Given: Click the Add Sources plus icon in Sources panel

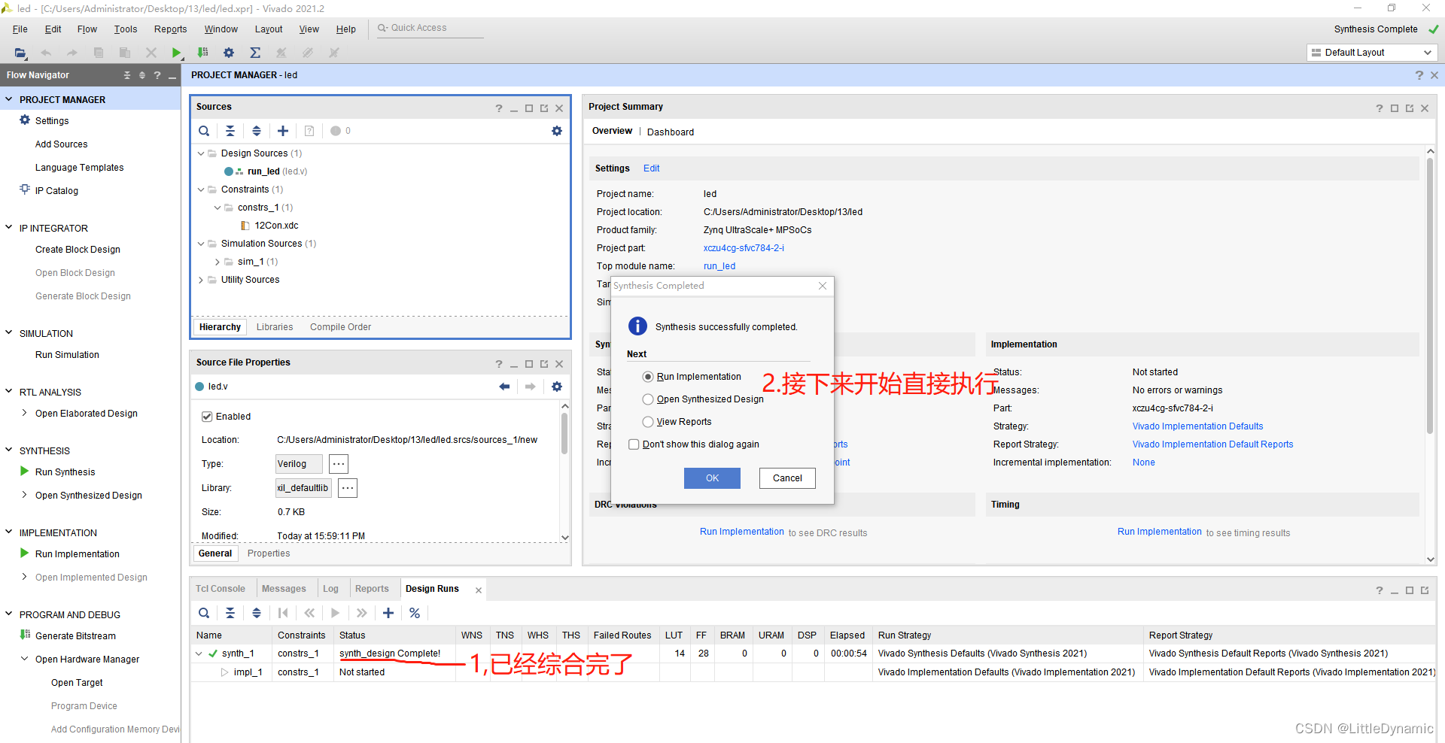Looking at the screenshot, I should 282,131.
